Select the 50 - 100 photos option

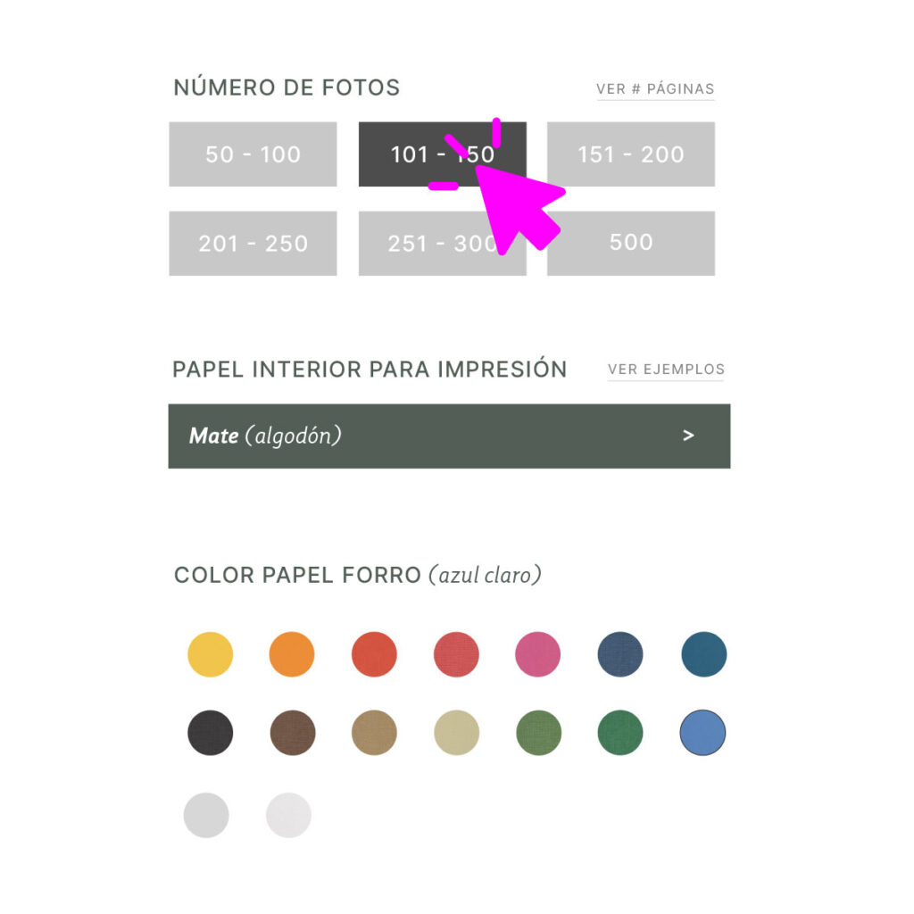point(253,154)
